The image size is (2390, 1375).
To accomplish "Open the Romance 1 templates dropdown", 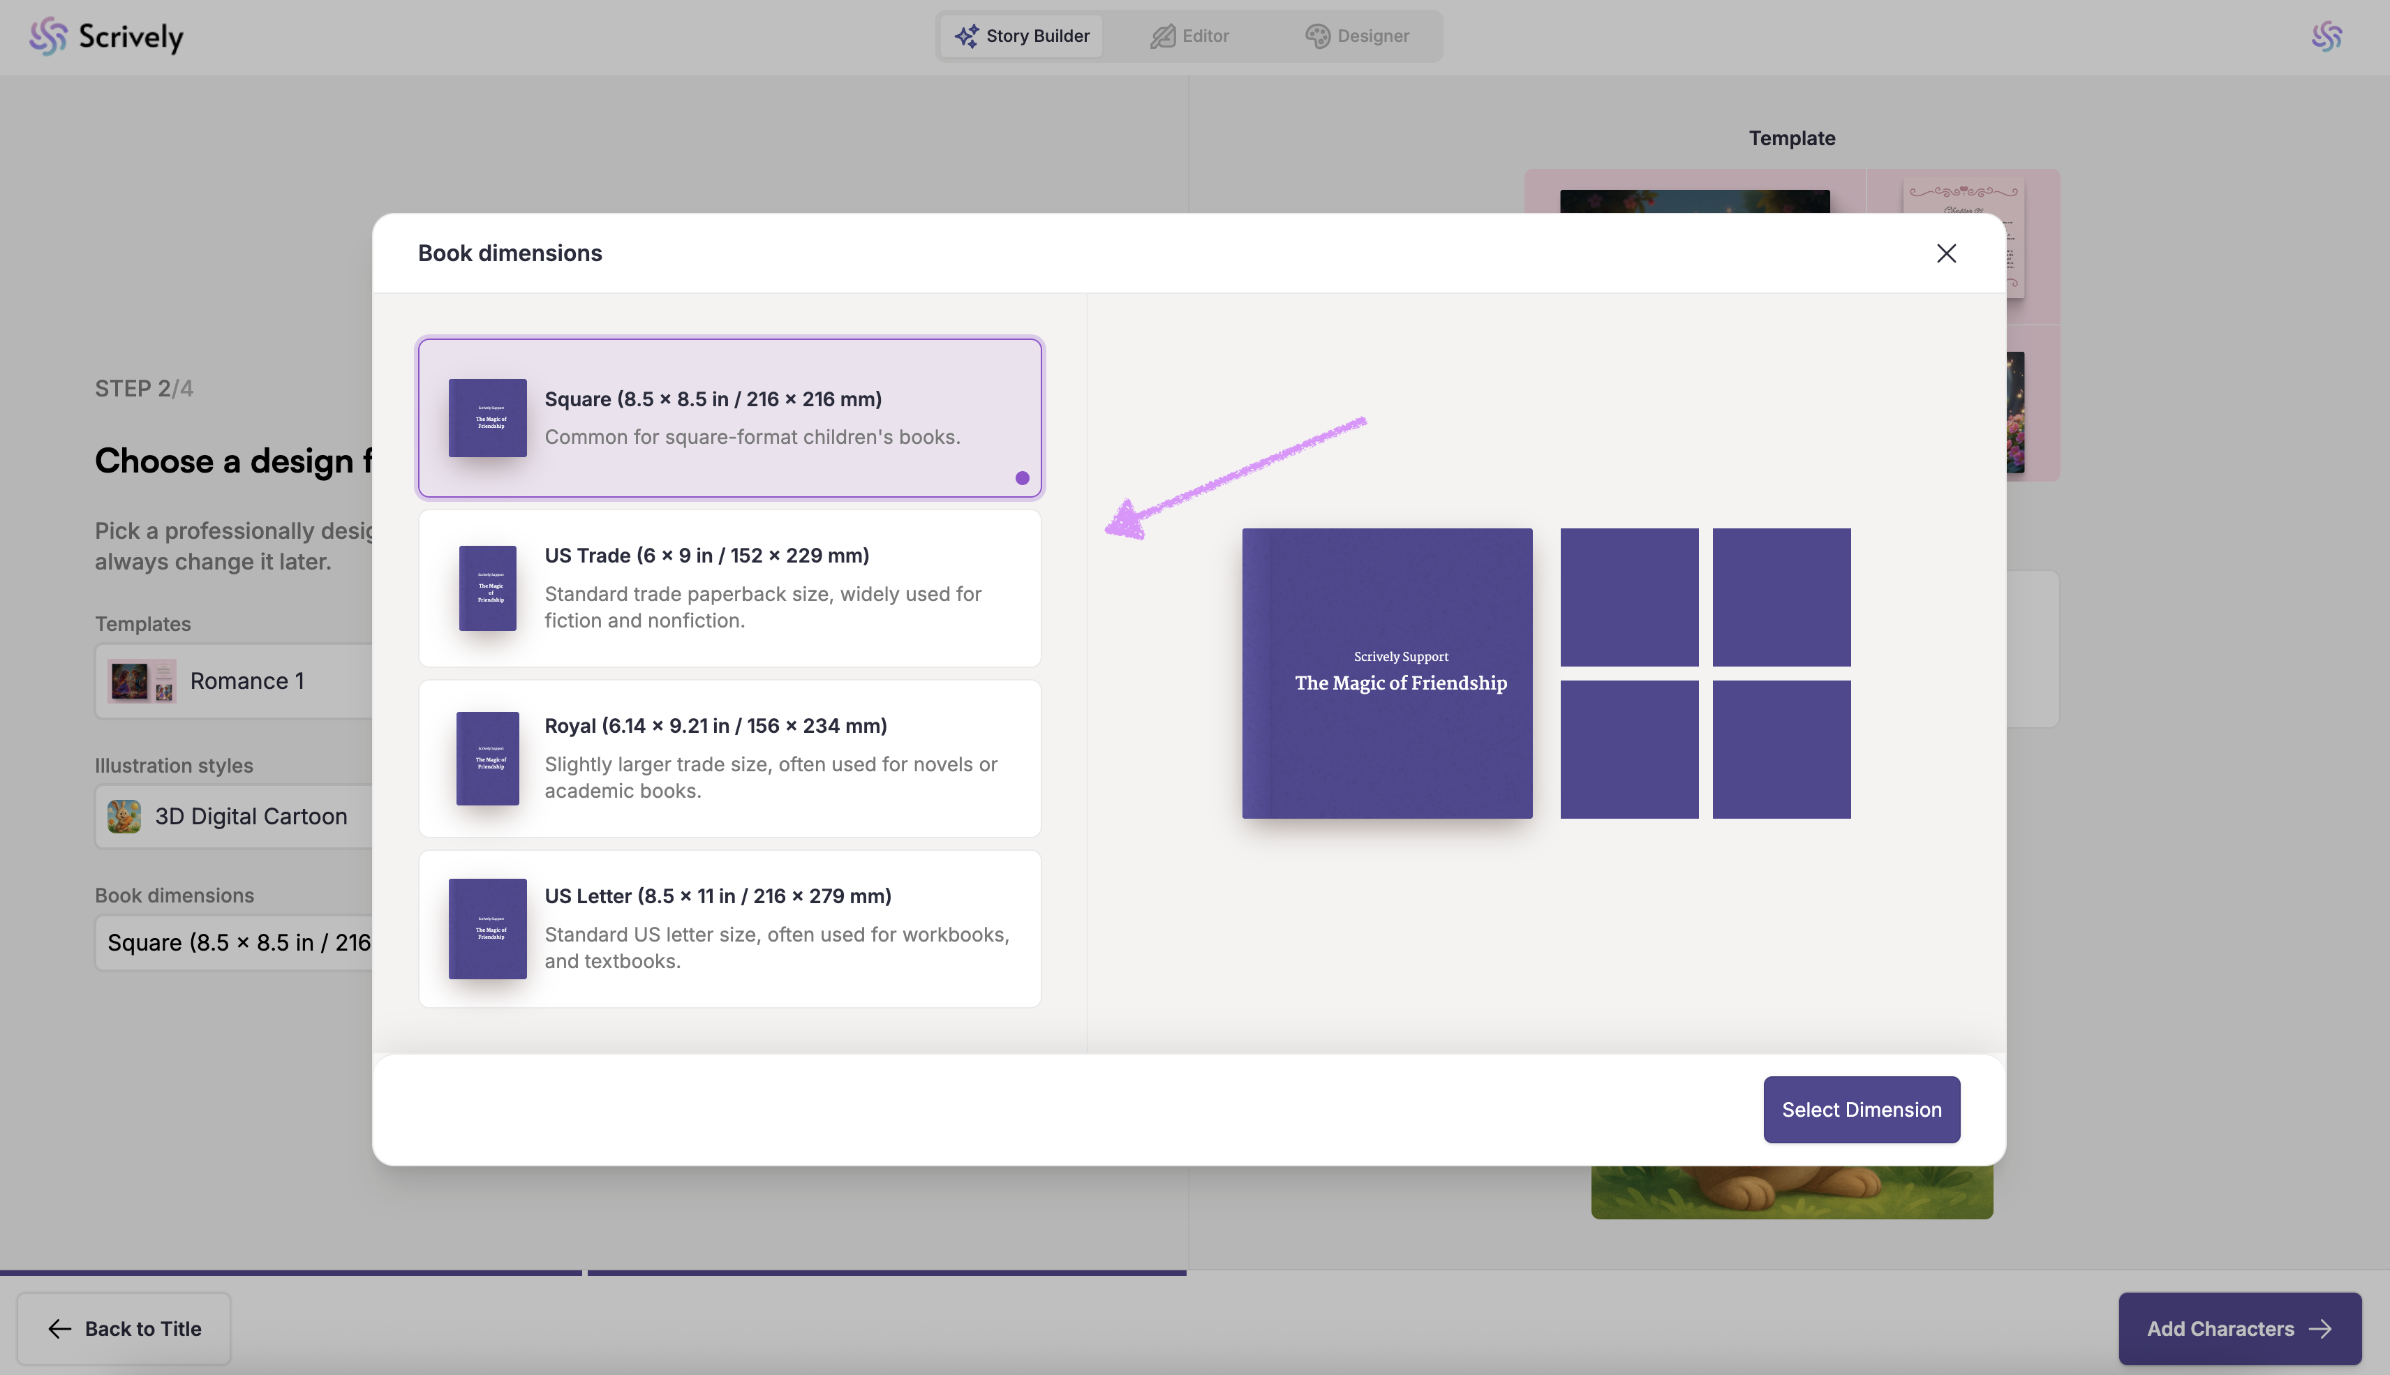I will (236, 681).
